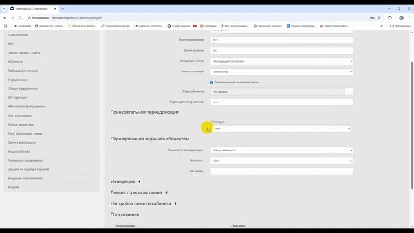This screenshot has width=414, height=233.
Task: Click the internal number field with 101
Action: (281, 40)
